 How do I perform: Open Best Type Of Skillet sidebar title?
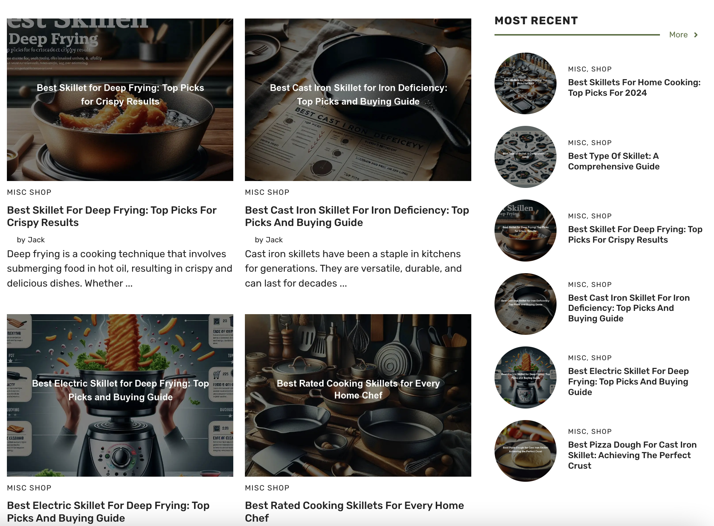click(614, 161)
